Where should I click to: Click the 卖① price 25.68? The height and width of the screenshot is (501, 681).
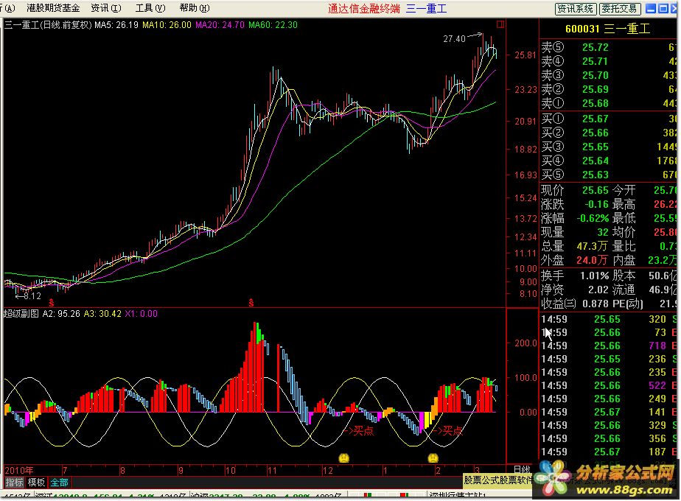[595, 103]
